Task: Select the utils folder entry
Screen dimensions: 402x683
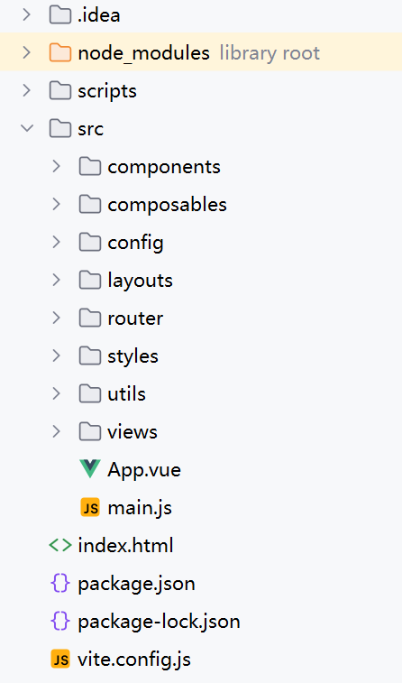Action: (126, 393)
